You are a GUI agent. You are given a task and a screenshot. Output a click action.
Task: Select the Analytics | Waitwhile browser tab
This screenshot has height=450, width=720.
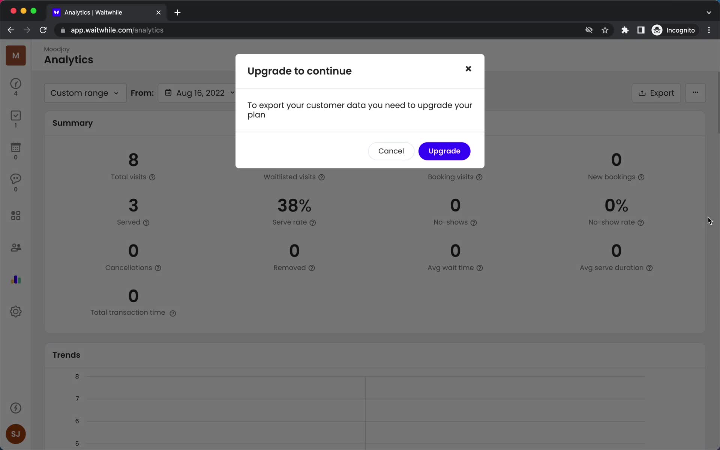click(x=106, y=12)
